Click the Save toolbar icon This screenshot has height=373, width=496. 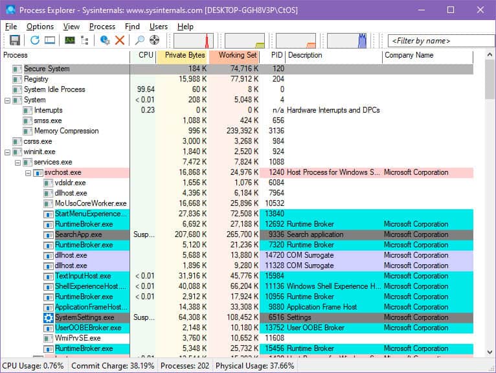click(14, 40)
